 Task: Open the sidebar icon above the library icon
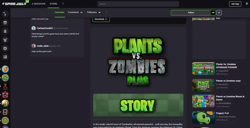pos(5,48)
